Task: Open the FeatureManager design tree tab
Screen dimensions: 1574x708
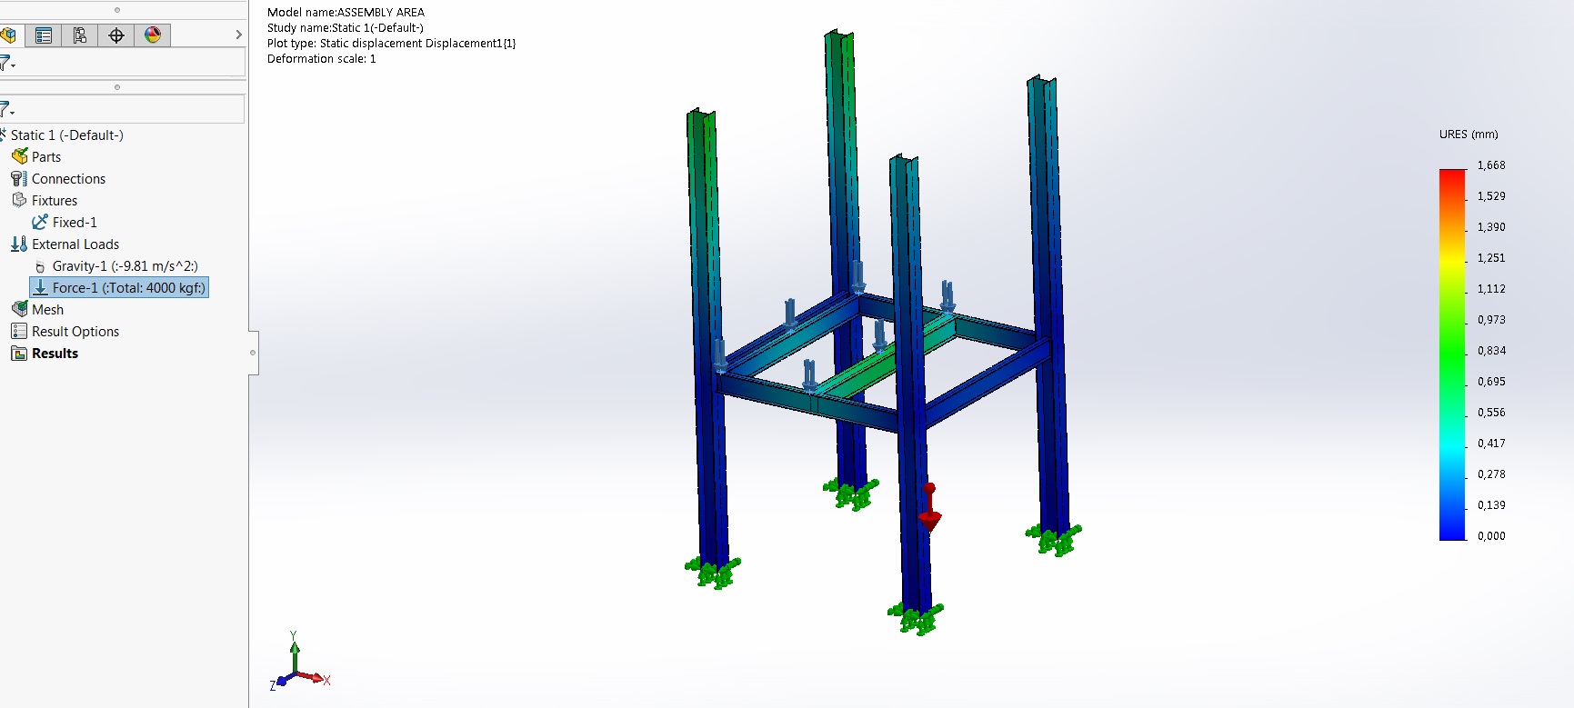Action: pyautogui.click(x=8, y=35)
